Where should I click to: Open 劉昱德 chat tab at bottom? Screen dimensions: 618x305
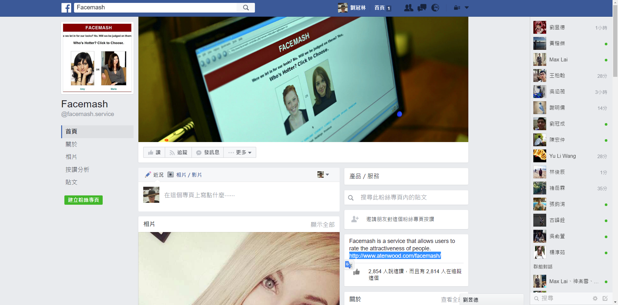[x=492, y=300]
